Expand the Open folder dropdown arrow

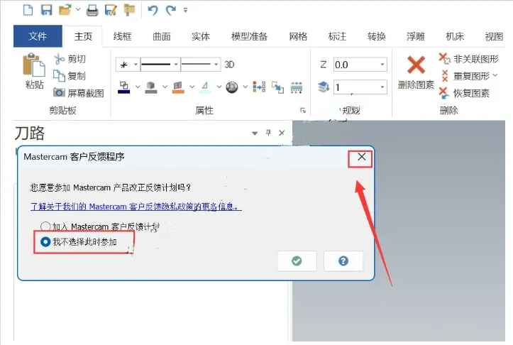[78, 9]
